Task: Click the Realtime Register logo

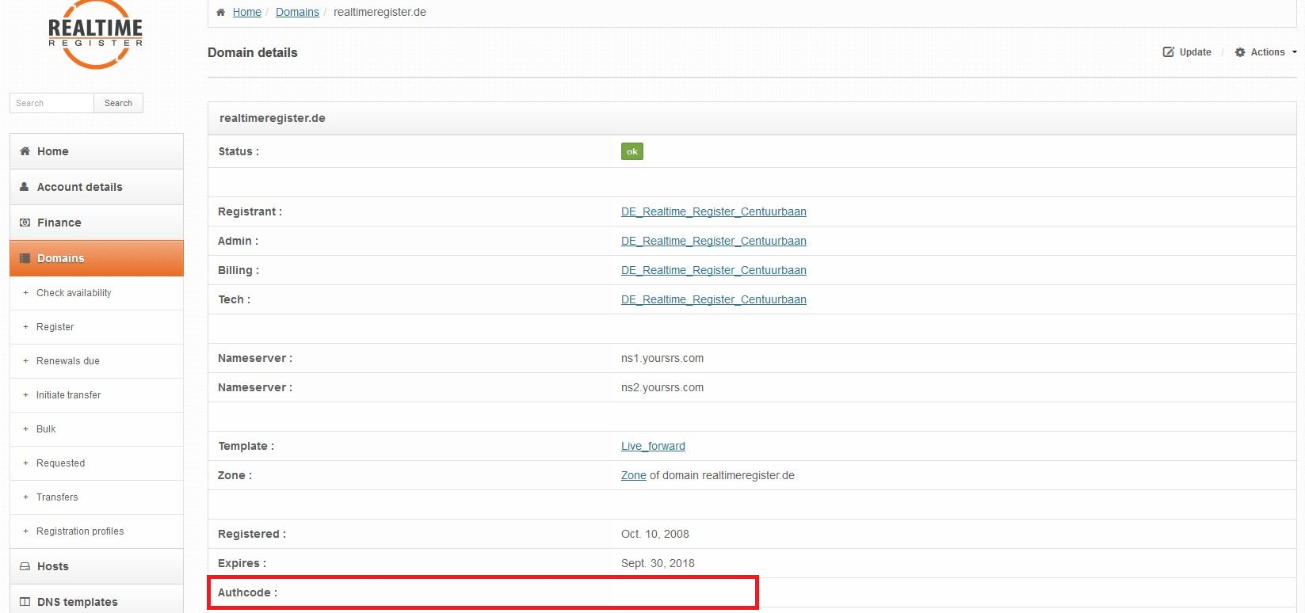Action: click(x=95, y=34)
